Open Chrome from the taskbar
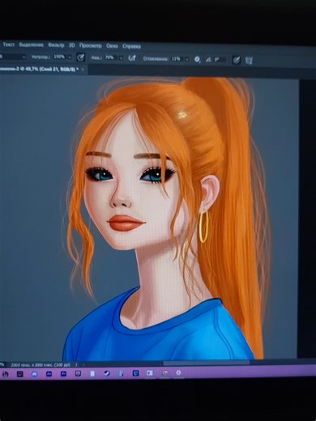 [x=164, y=373]
